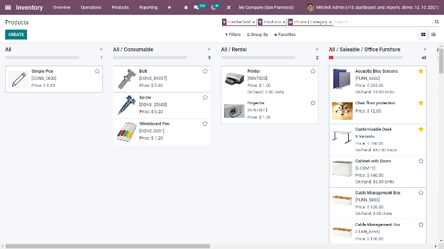Screen dimensions: 444x249
Task: Open the Operations menu
Action: 91,8
